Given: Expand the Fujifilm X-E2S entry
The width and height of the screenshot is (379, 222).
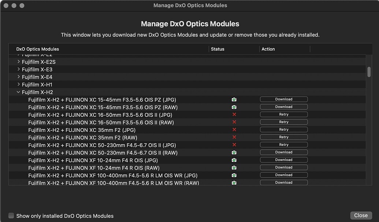Looking at the screenshot, I should click(19, 62).
